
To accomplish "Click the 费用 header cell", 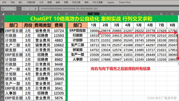I will (x=59, y=25).
